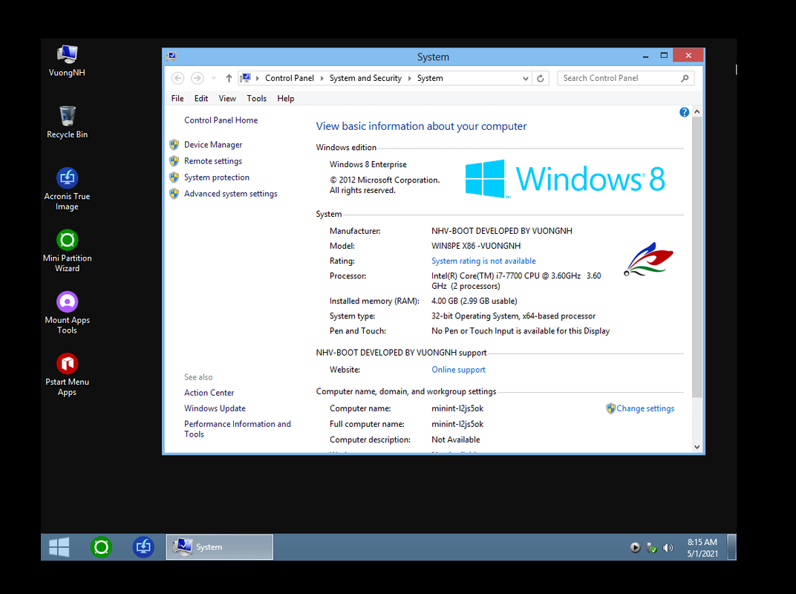Screen dimensions: 796x594
Task: Click the Show desktop strip
Action: pyautogui.click(x=731, y=547)
